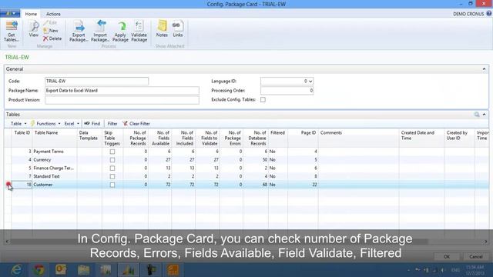
Task: Open the Table dropdown menu
Action: pos(18,123)
